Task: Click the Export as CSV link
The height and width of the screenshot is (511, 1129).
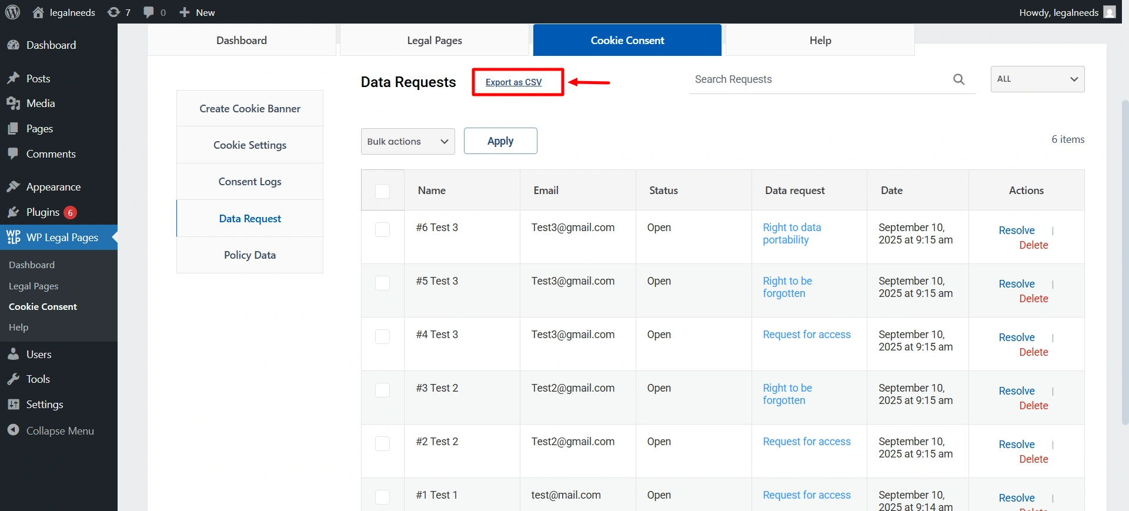Action: click(x=513, y=82)
